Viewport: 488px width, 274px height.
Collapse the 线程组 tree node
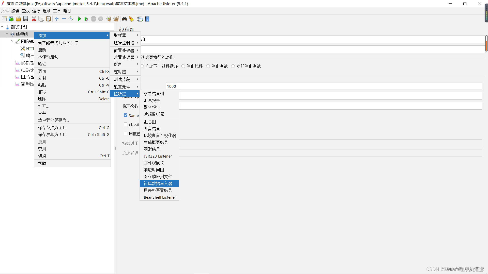[7, 34]
